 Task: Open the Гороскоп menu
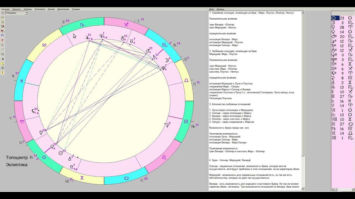tap(5, 9)
